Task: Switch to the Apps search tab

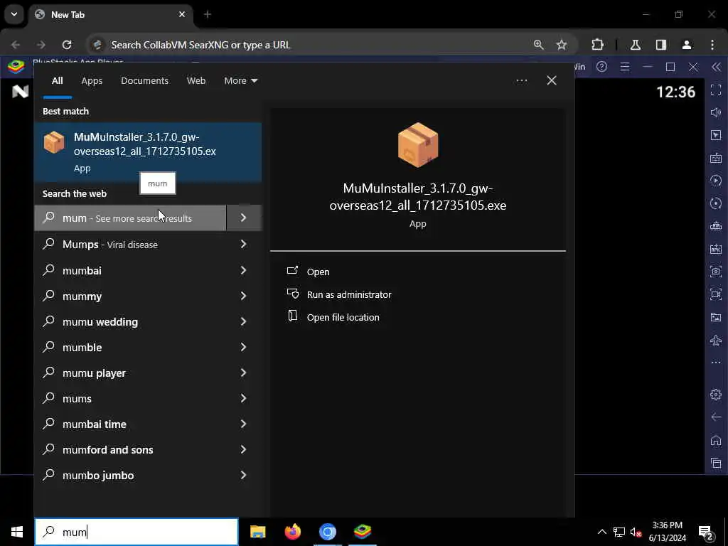Action: [x=92, y=81]
